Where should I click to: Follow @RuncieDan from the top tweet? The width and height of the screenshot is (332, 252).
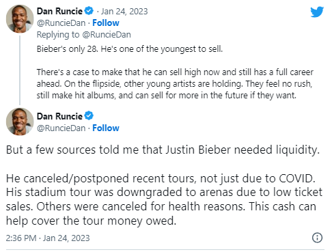pyautogui.click(x=106, y=23)
